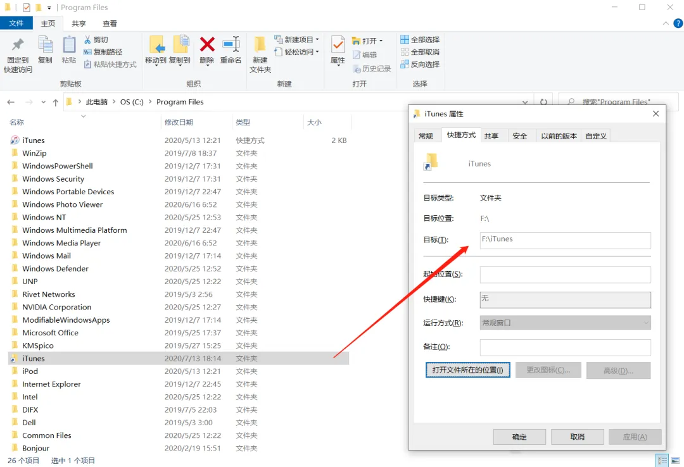684x467 pixels.
Task: Click the search Program Files box
Action: [x=618, y=102]
